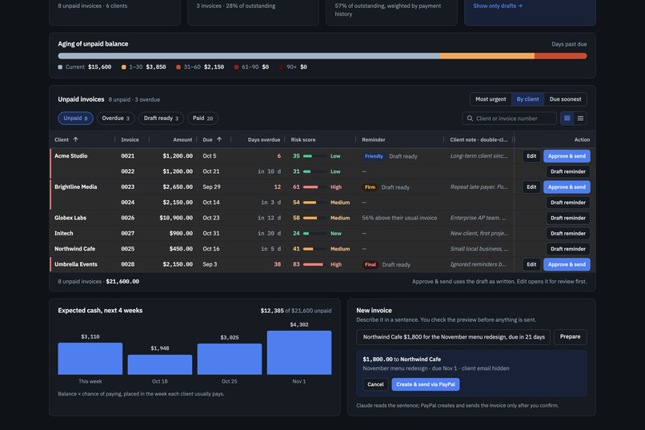The width and height of the screenshot is (645, 430).
Task: Select the Acme Studio client name
Action: click(x=70, y=156)
